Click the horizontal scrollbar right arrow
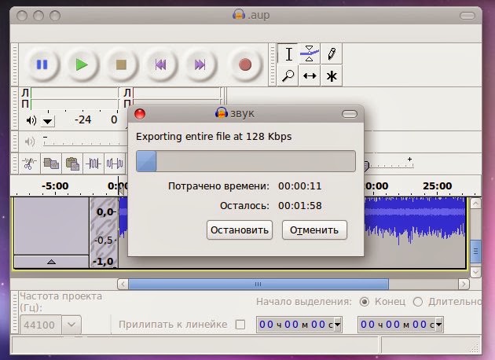 (x=464, y=285)
